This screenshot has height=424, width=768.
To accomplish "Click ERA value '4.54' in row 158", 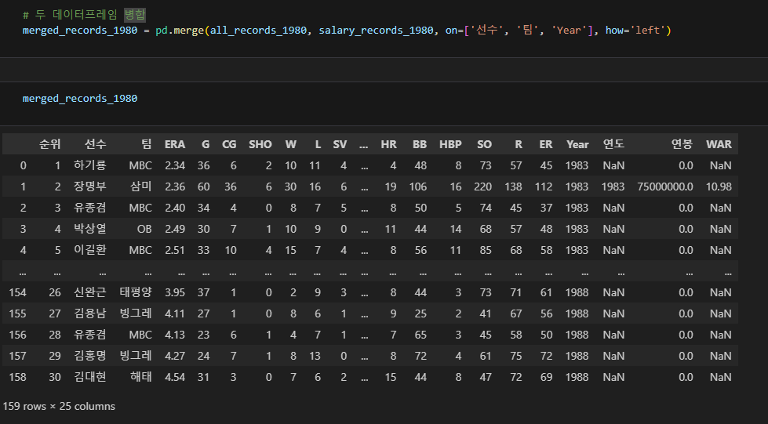I will point(175,377).
